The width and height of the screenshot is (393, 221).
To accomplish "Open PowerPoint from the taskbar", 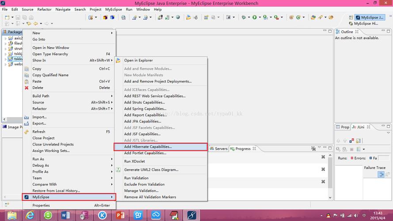I will click(120, 215).
